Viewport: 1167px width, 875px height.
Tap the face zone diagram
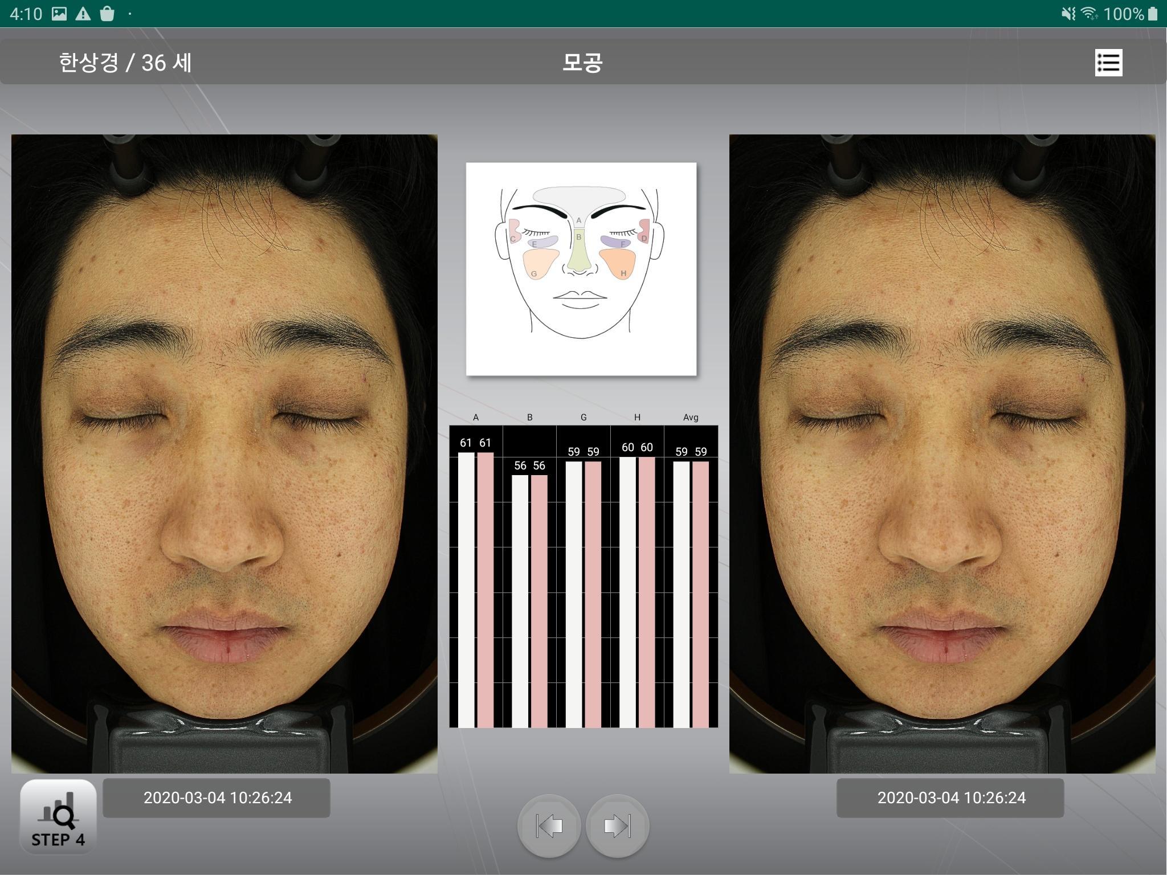point(581,269)
